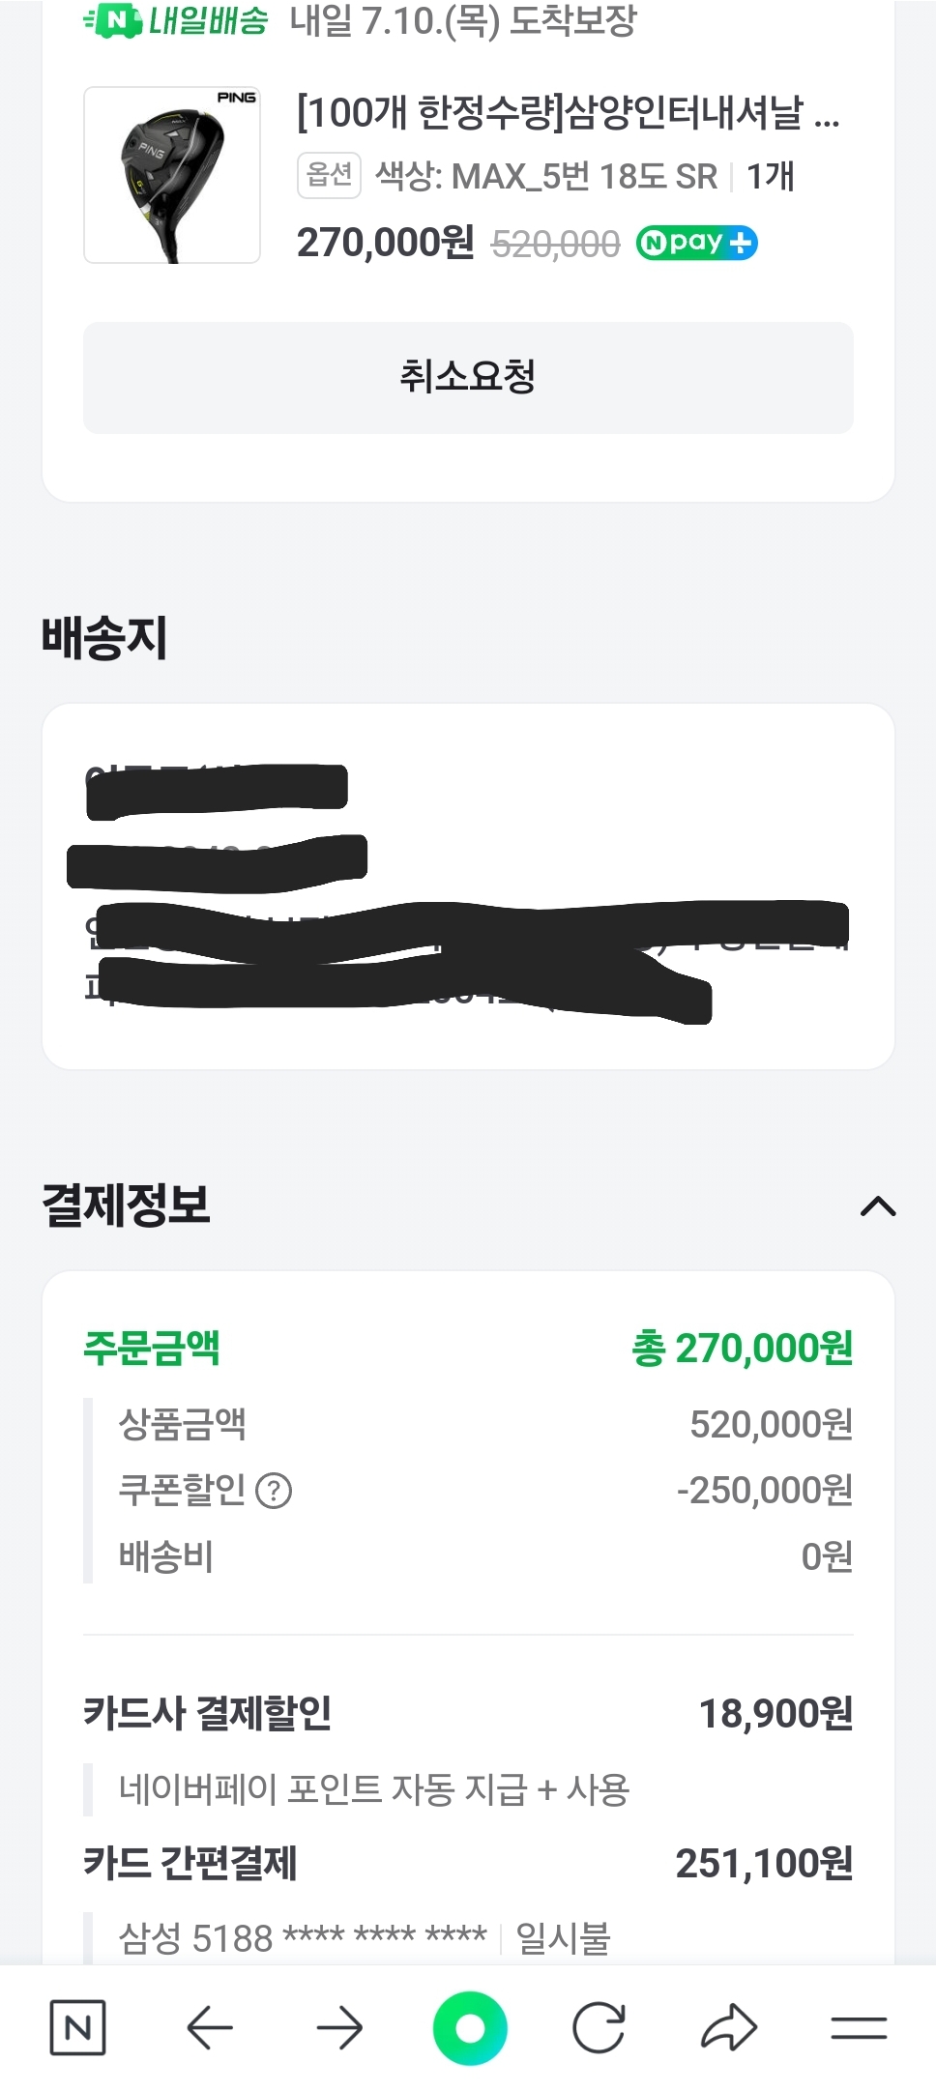Go forward with the right arrow
Screen dimensions: 936x2091
click(x=339, y=2027)
